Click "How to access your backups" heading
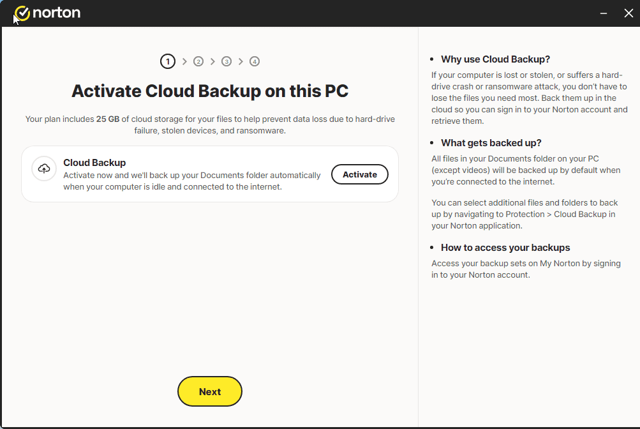The height and width of the screenshot is (429, 640). coord(505,248)
